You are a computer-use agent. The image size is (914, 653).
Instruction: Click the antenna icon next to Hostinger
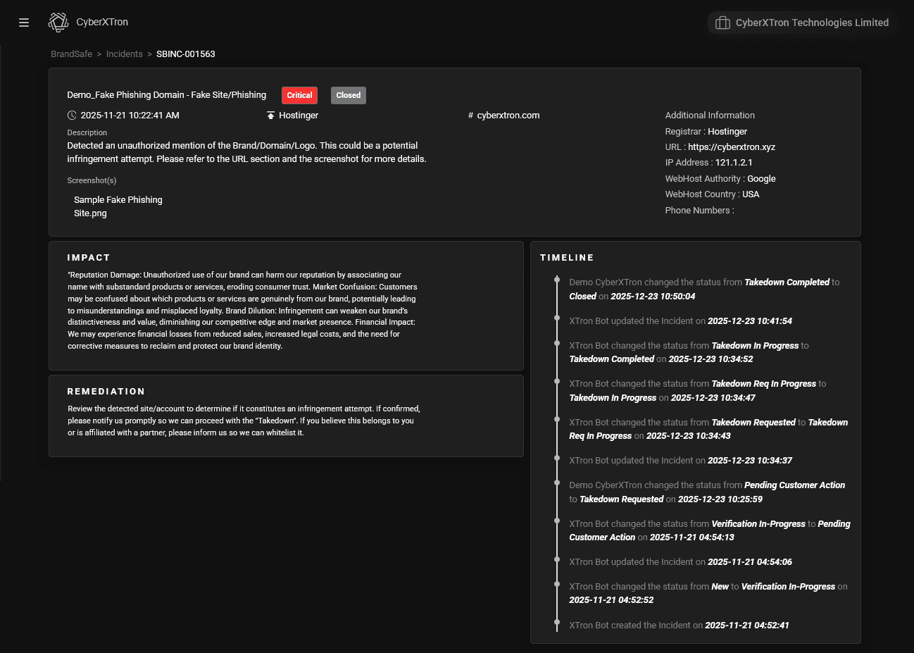(270, 115)
